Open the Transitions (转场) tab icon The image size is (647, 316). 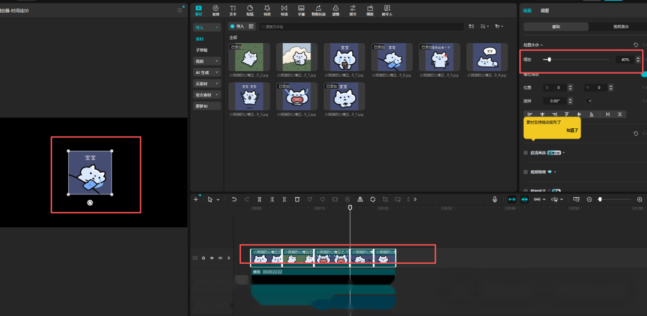point(285,10)
